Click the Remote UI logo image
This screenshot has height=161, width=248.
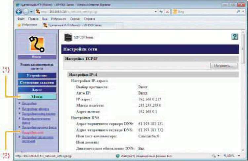[x=37, y=43]
